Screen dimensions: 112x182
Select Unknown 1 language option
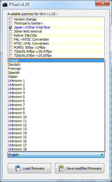click(56, 81)
